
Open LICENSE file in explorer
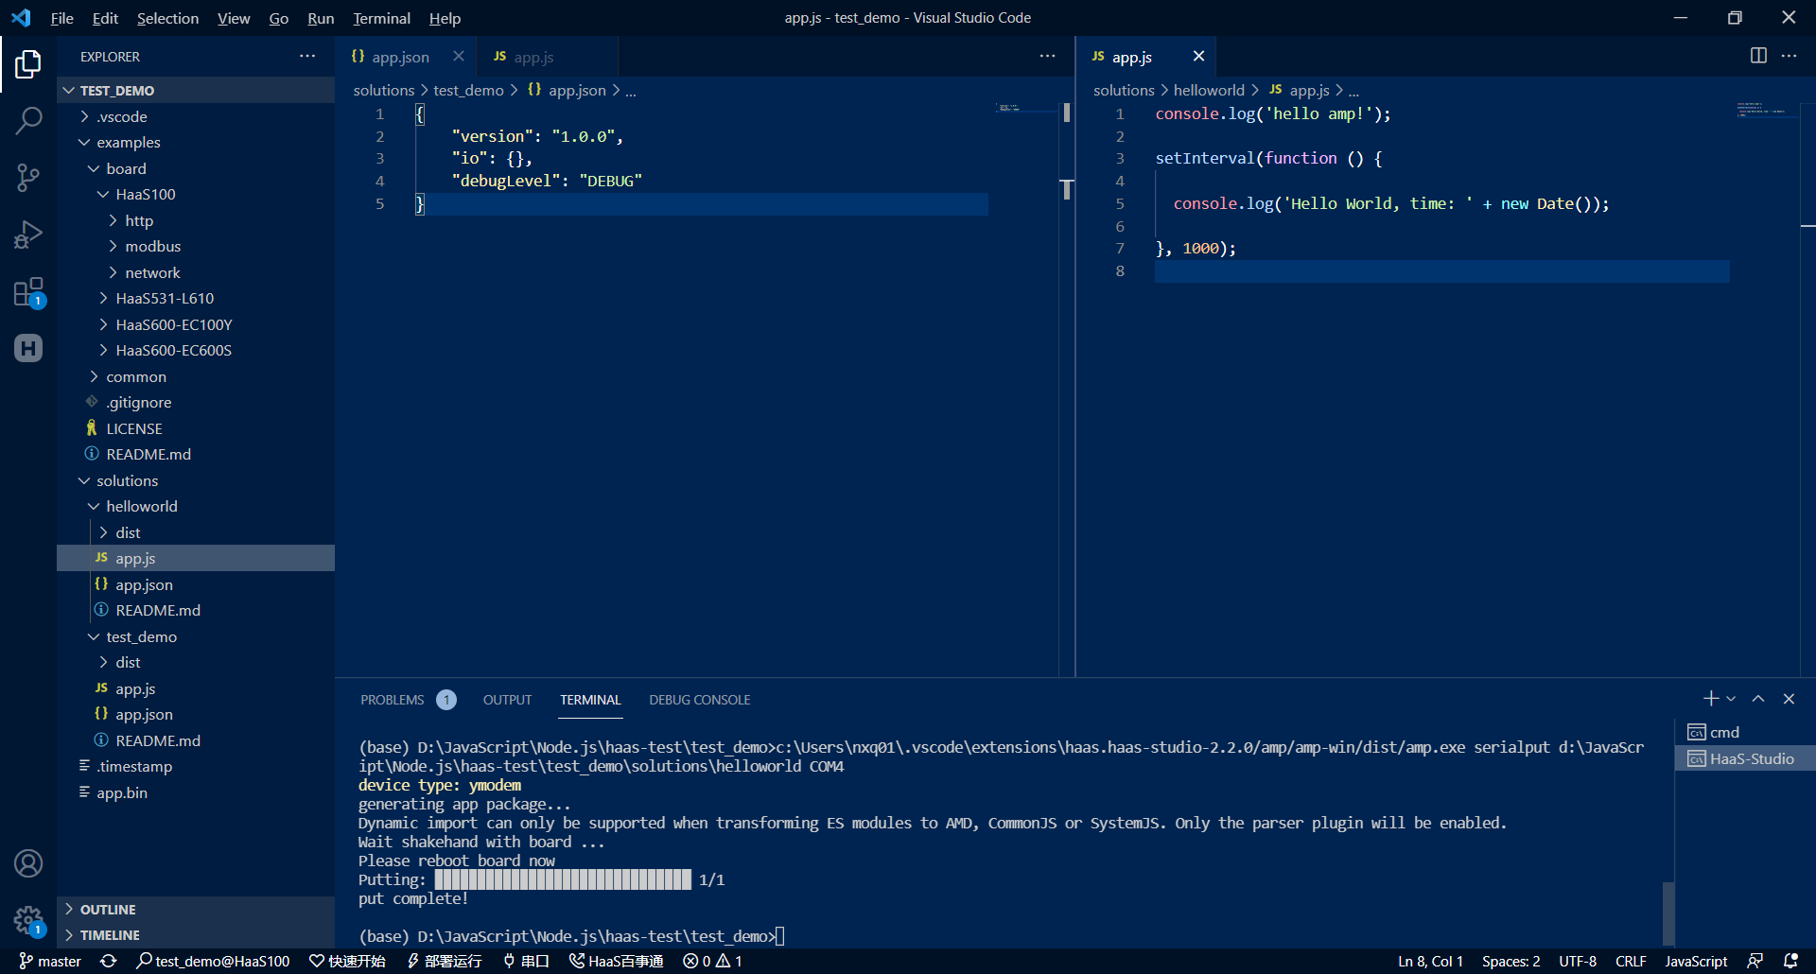tap(196, 428)
